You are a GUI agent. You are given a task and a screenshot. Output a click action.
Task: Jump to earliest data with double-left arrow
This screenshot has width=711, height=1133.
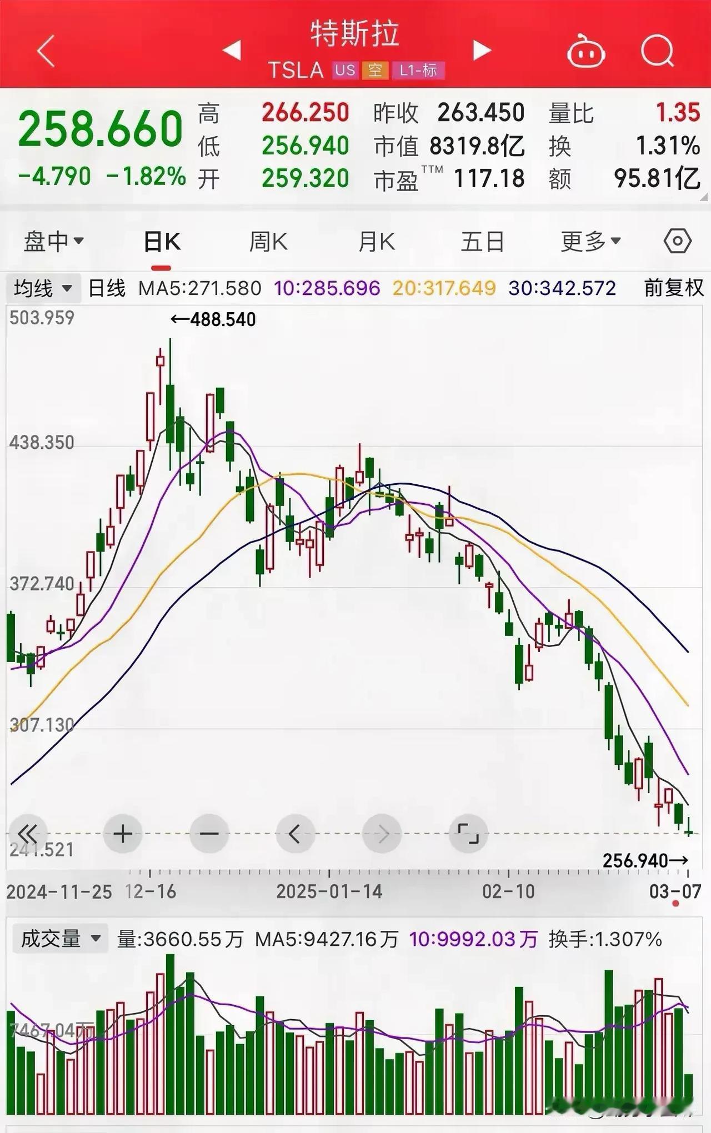[x=27, y=834]
